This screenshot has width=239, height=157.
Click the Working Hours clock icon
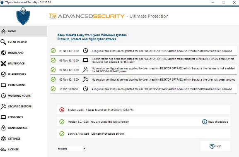[3, 95]
